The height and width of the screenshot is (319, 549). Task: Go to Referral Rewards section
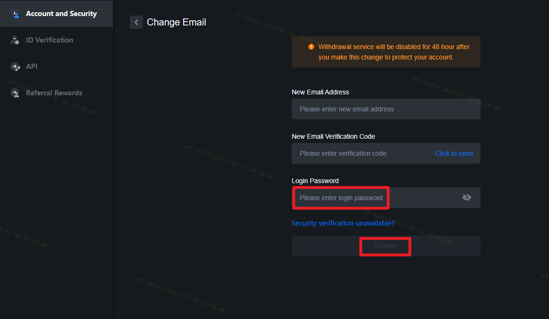point(56,93)
